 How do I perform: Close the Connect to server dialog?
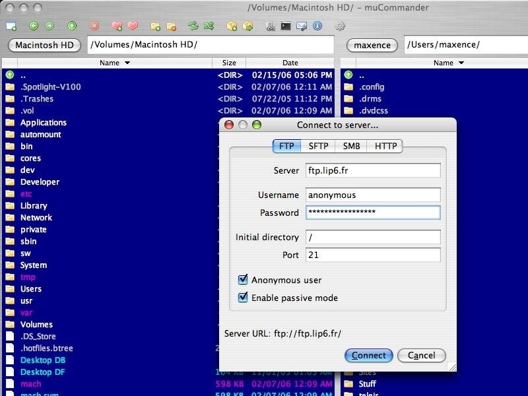pyautogui.click(x=229, y=125)
